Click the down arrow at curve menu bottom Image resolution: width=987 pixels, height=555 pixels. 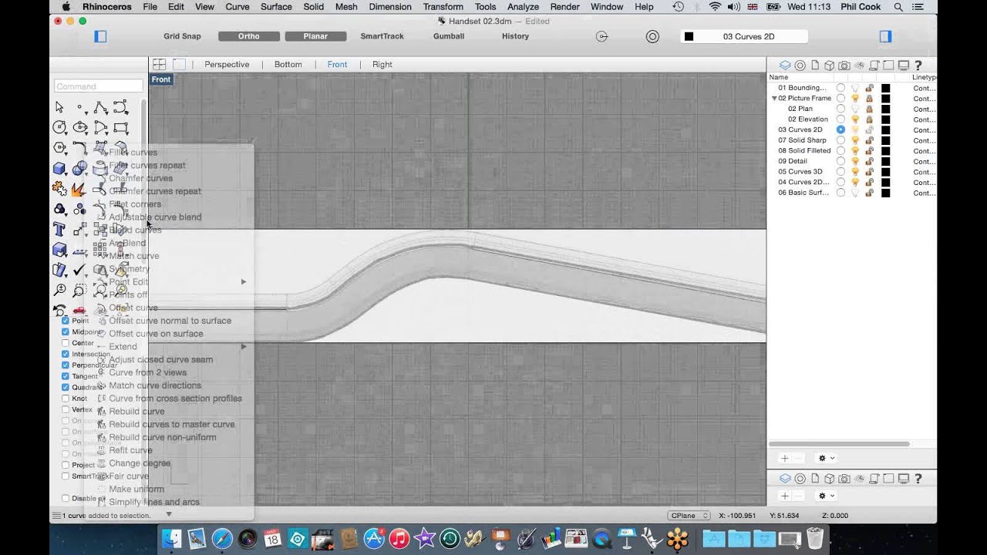coord(169,513)
